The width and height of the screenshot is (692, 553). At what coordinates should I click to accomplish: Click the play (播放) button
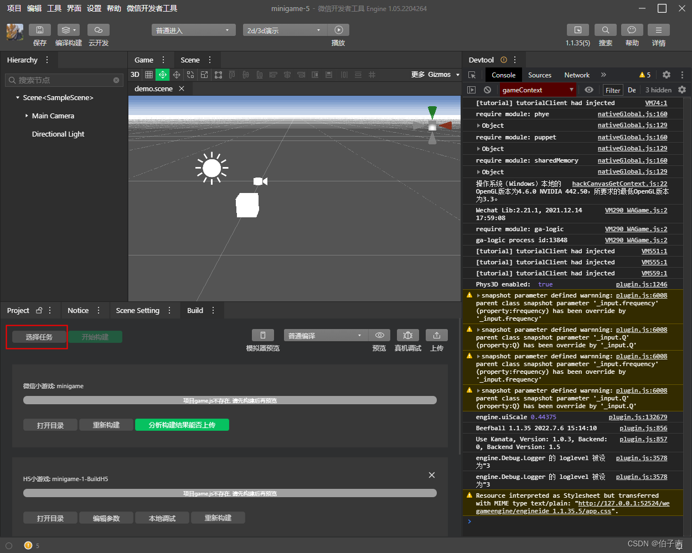(338, 30)
